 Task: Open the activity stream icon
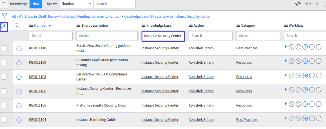click(298, 4)
